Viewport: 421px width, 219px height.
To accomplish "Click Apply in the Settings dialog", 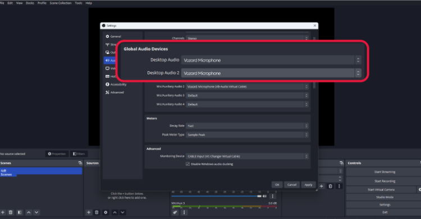I will 308,185.
